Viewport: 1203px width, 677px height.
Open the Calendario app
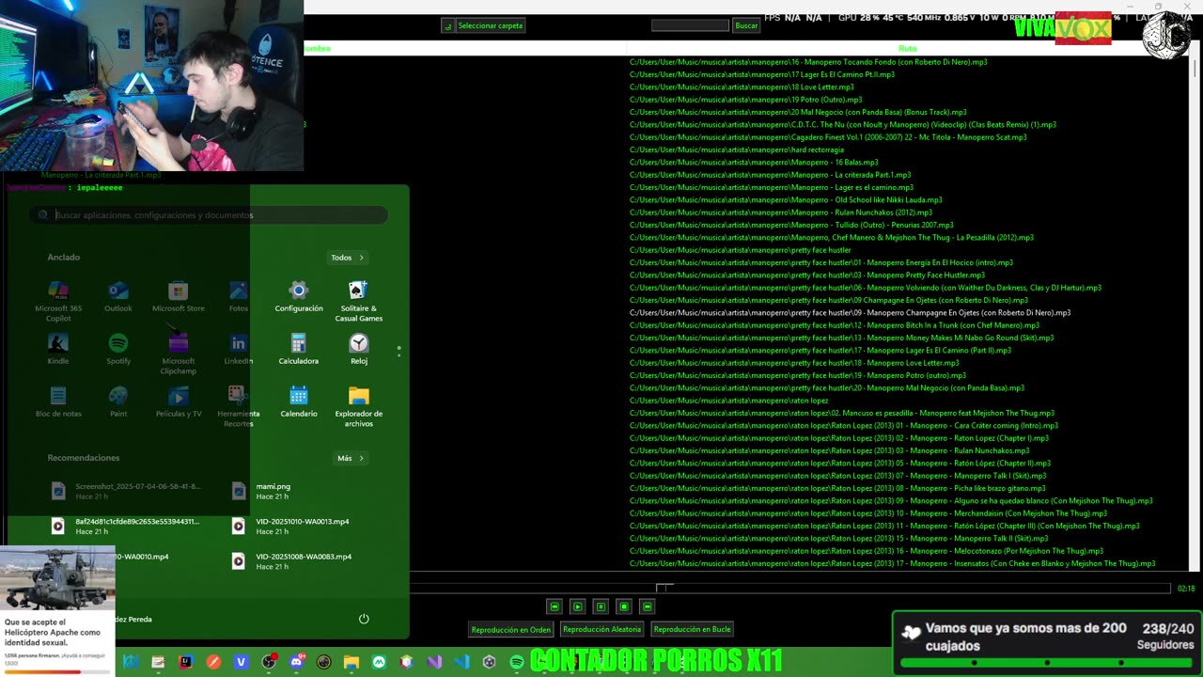(299, 401)
